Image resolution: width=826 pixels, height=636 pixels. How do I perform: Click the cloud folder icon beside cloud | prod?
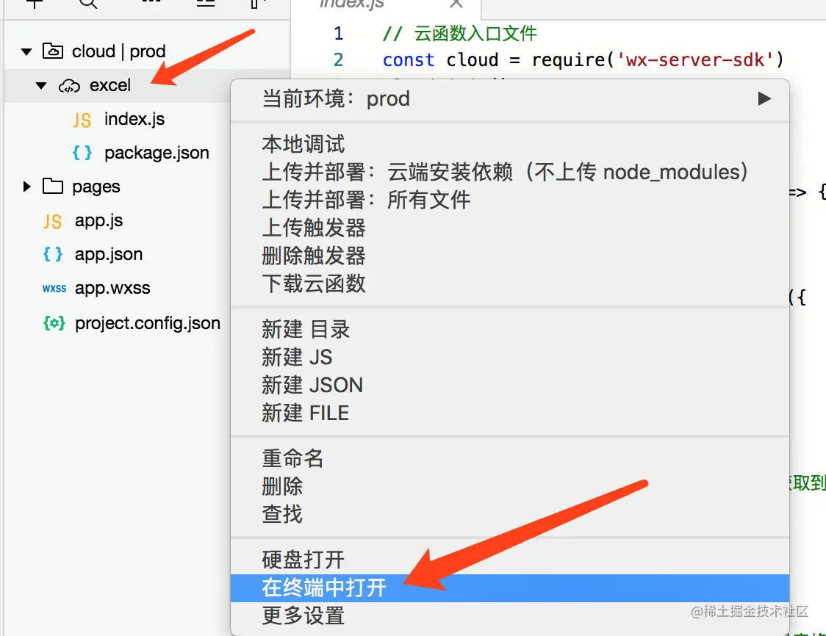coord(53,51)
